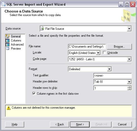The width and height of the screenshot is (137, 131).
Task: Click the Advanced page icon
Action: [8, 45]
